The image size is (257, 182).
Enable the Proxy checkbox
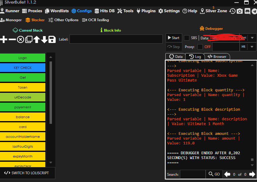(x=200, y=47)
